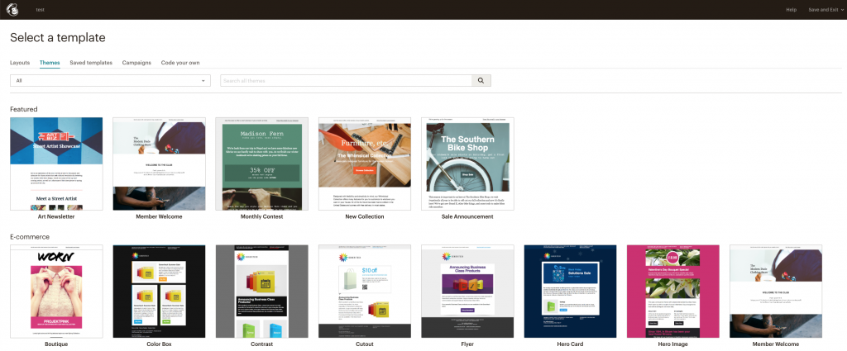Expand the Save and Exit menu
847x351 pixels.
[x=825, y=9]
